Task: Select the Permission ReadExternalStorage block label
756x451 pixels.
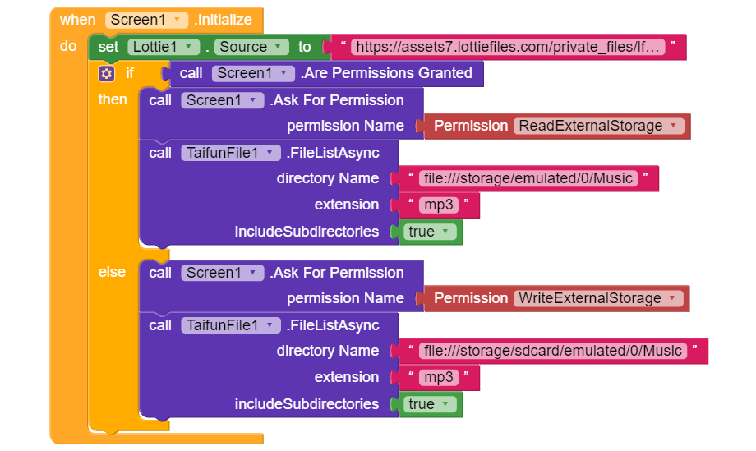Action: coord(471,126)
